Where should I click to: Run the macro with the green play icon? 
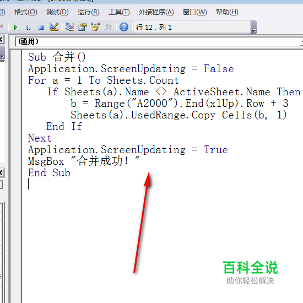coord(15,27)
